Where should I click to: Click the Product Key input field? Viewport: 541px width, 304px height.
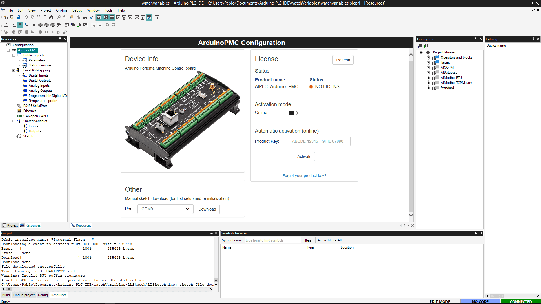[319, 141]
